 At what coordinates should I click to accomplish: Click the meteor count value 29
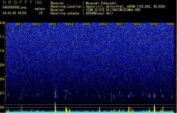click(x=41, y=13)
